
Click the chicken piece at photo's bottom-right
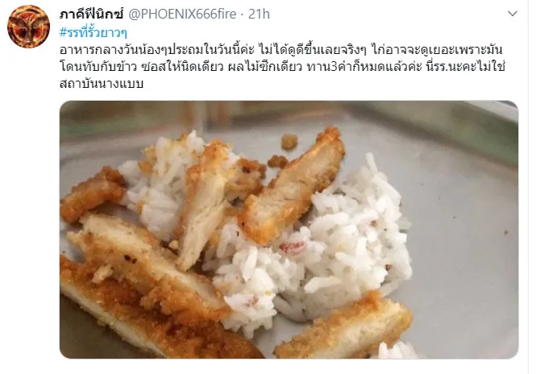(343, 330)
